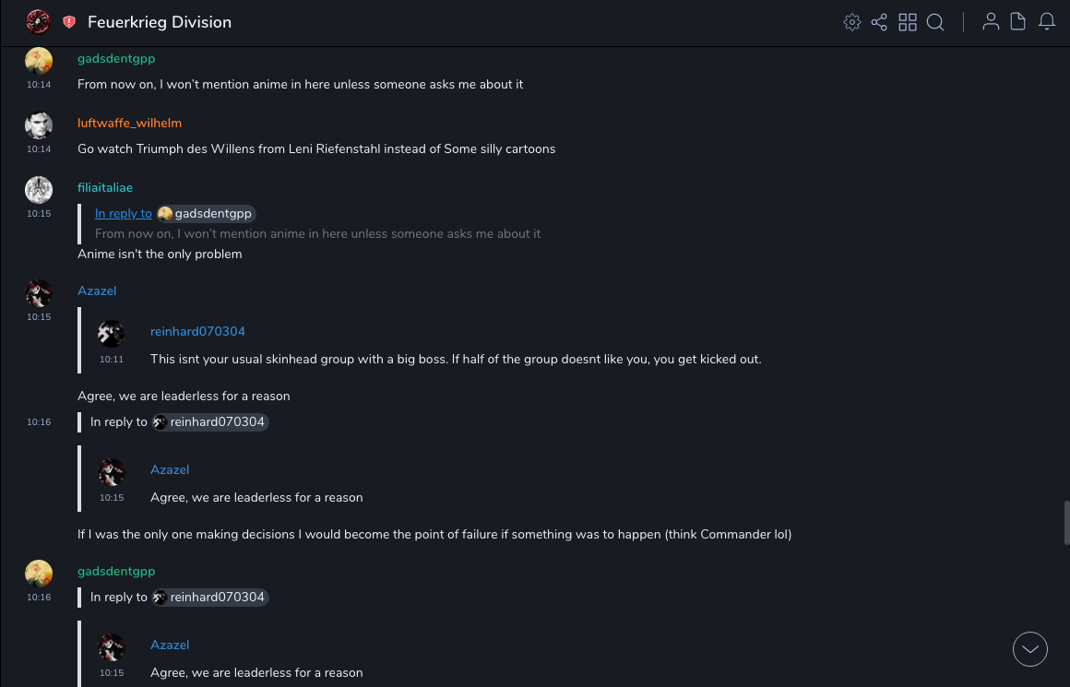Click luftwaffe_wilhelm's profile avatar
Viewport: 1070px width, 687px height.
(39, 125)
